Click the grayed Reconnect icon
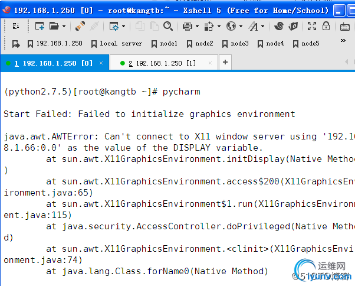The image size is (355, 286). click(x=94, y=27)
